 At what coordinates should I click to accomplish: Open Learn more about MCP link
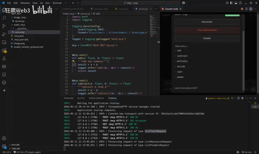point(186,88)
